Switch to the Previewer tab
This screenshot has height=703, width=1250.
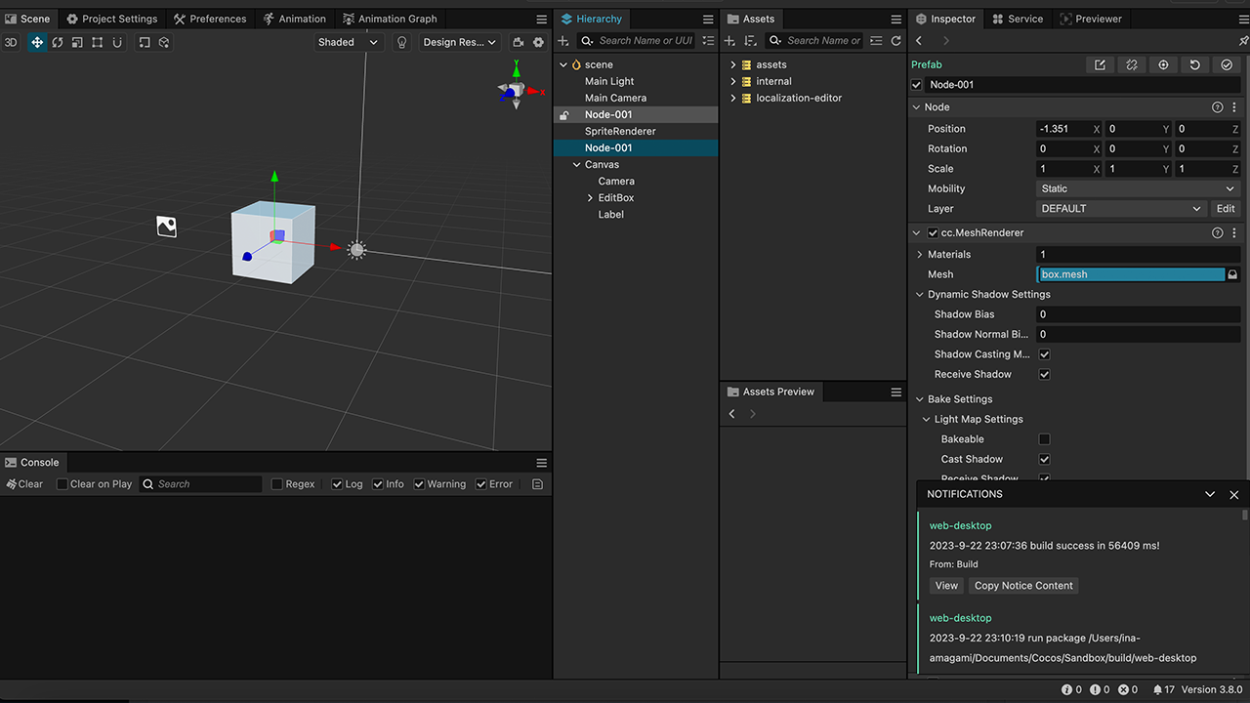pyautogui.click(x=1091, y=18)
